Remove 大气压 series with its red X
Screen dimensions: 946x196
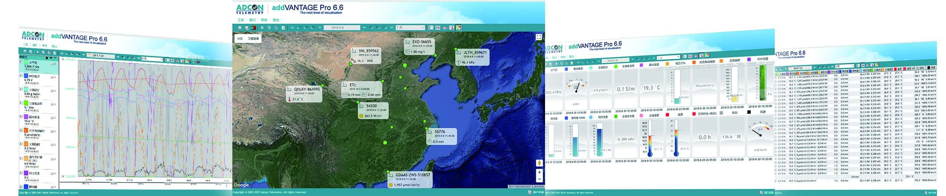55,64
